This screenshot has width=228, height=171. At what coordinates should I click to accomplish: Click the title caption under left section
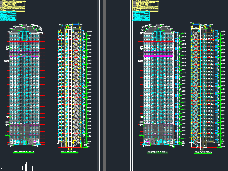70,152
